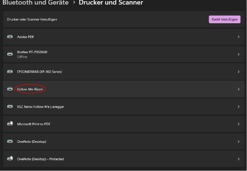Screen dimensions: 247x171
Task: Click the OneNote (Desktop) - Protected icon
Action: pos(10,158)
